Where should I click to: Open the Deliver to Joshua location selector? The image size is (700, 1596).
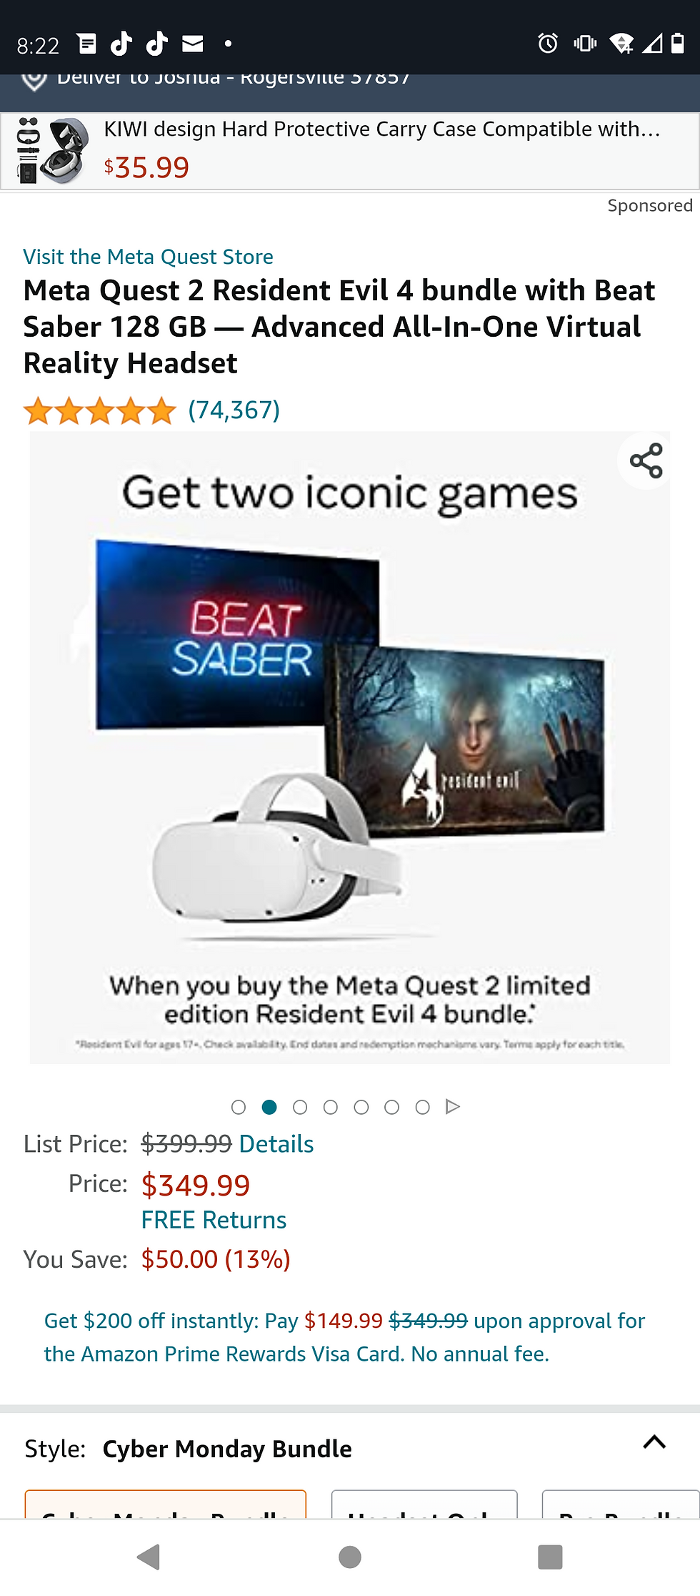pyautogui.click(x=234, y=81)
